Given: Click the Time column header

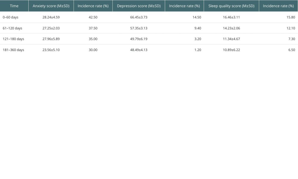Looking at the screenshot, I should pos(14,6).
